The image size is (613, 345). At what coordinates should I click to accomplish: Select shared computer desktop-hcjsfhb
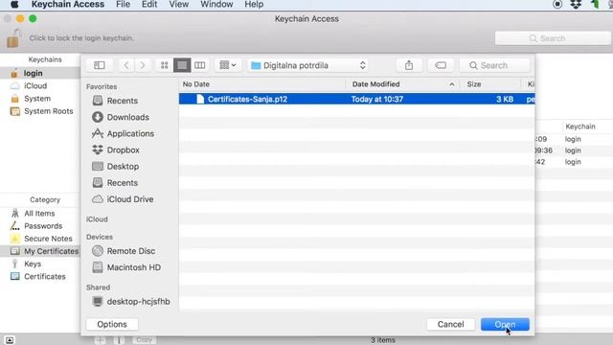138,301
